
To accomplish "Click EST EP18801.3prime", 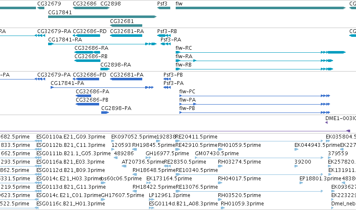I will (320, 179).
